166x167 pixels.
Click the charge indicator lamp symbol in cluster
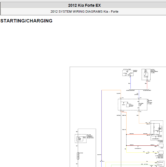160,129
